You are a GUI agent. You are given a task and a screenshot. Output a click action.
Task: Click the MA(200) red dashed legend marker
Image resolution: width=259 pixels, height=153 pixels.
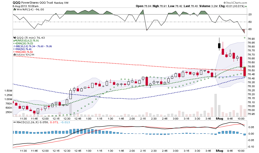[x=15, y=52]
